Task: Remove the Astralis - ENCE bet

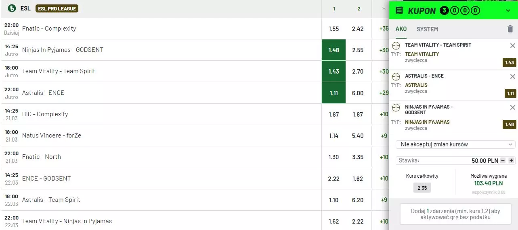Action: (513, 77)
